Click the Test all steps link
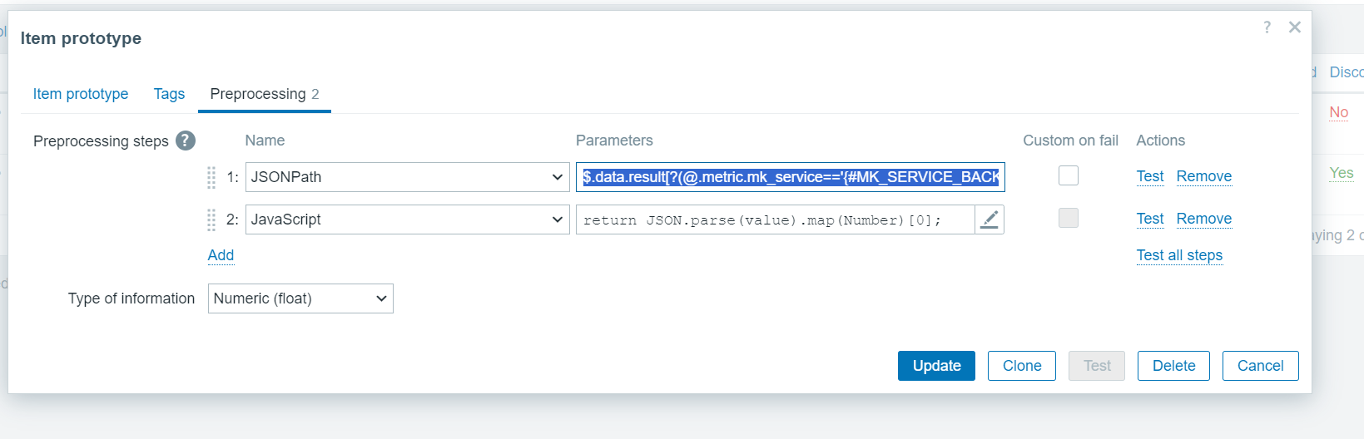 click(x=1179, y=255)
